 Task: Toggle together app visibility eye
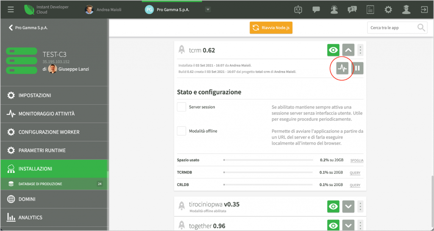[333, 225]
